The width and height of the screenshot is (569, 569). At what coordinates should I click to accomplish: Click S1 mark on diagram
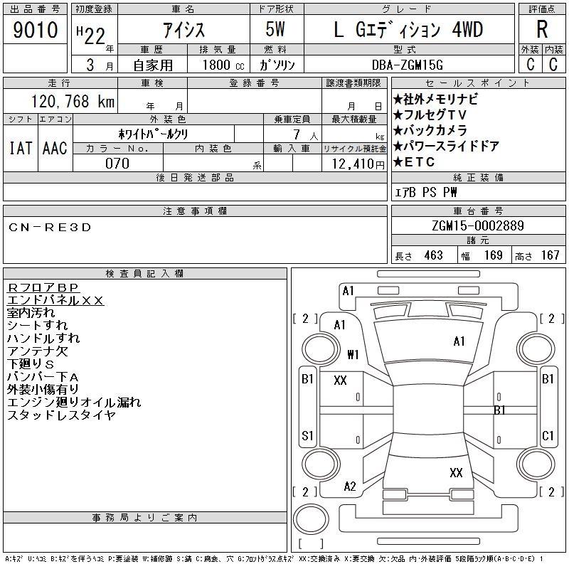(307, 435)
